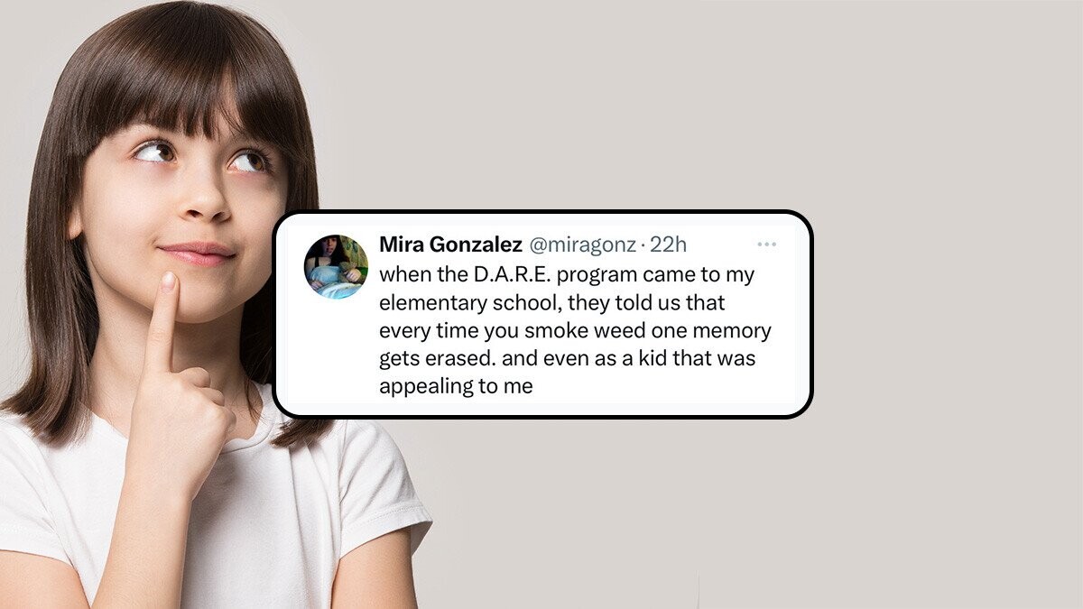Open the 22h tweet timestamp

[x=669, y=245]
